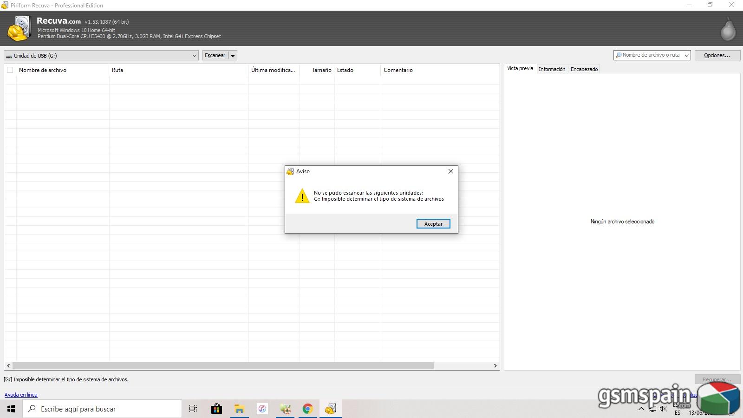Open the Windows Start menu
Screen dimensions: 743x418
(x=11, y=409)
